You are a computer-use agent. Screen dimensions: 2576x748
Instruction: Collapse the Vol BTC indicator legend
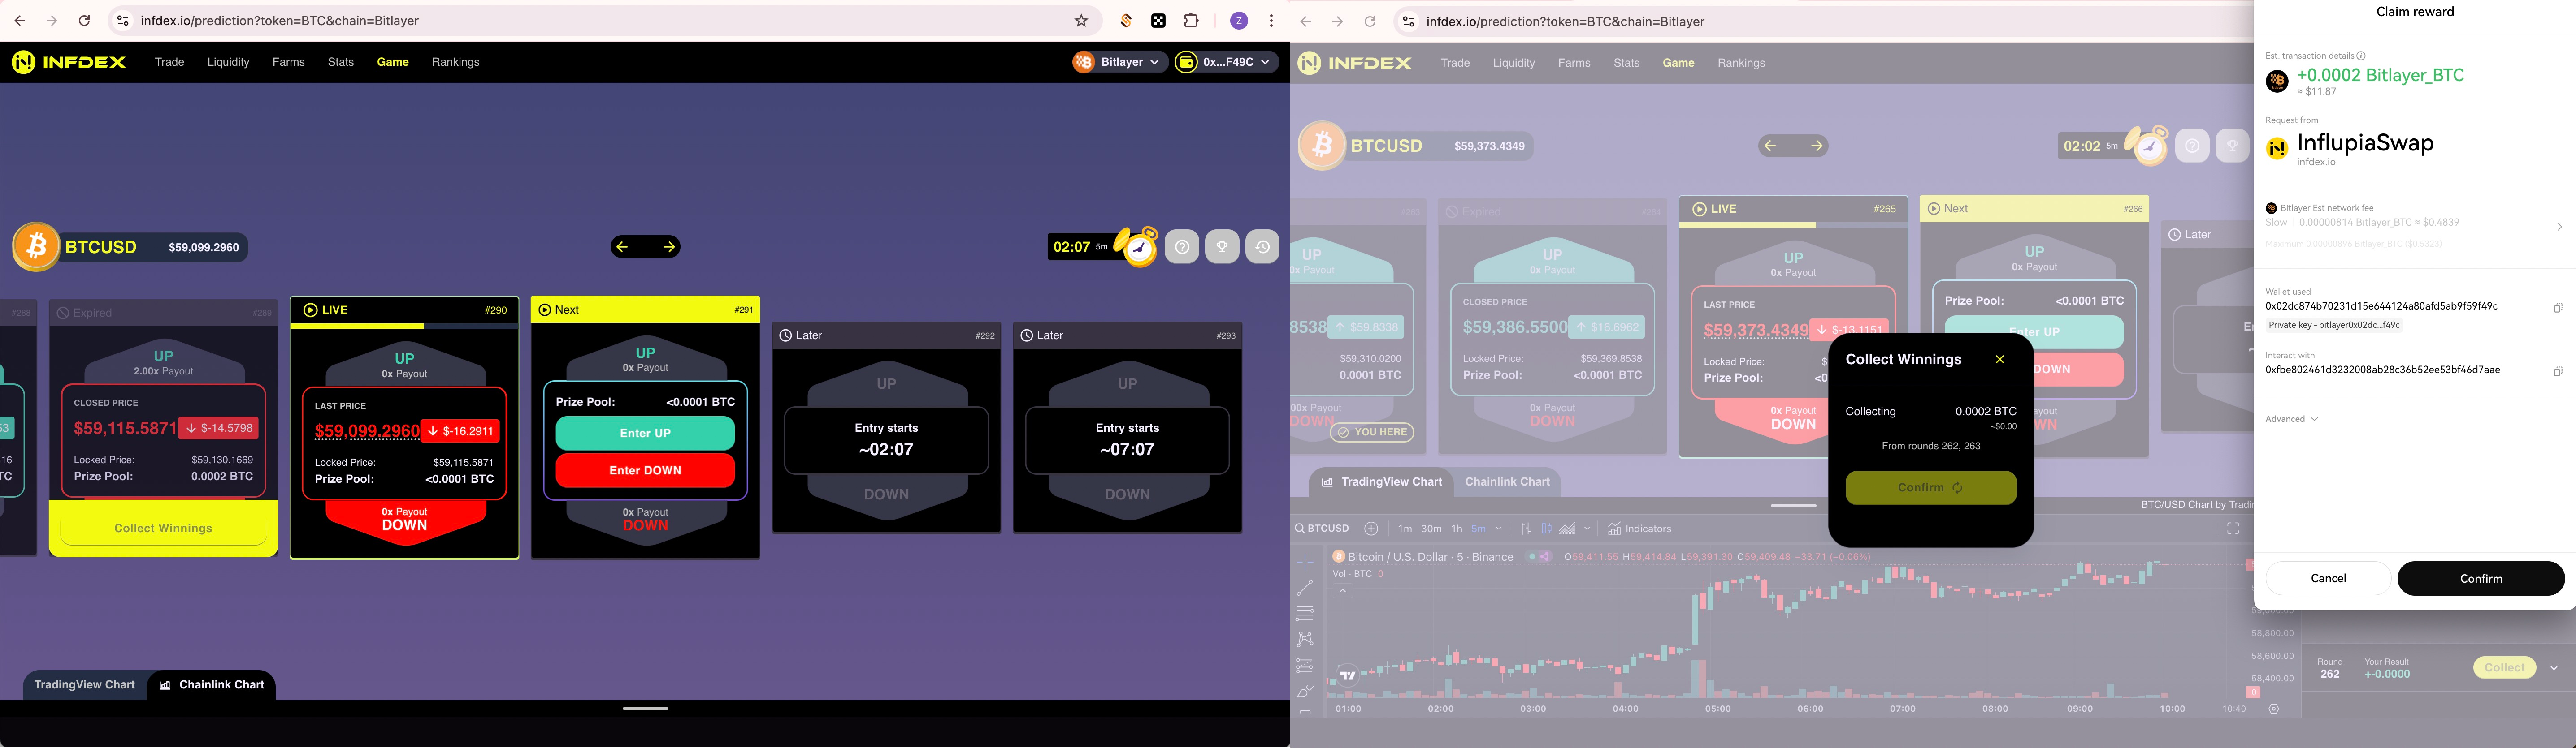click(1343, 591)
